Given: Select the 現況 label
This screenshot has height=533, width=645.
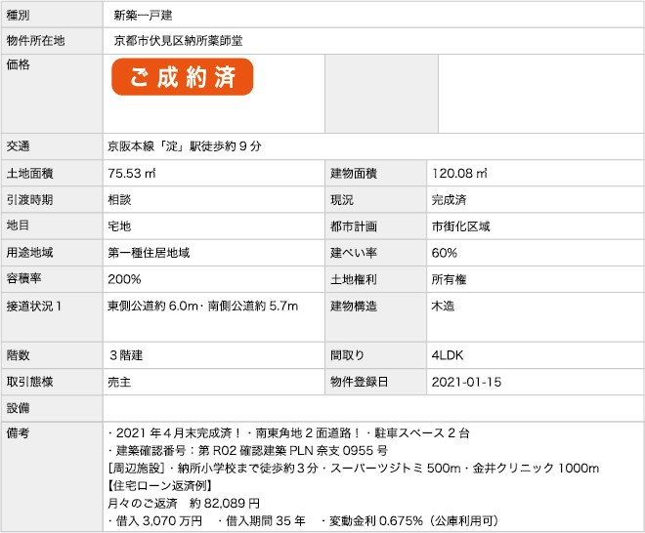Looking at the screenshot, I should point(342,200).
